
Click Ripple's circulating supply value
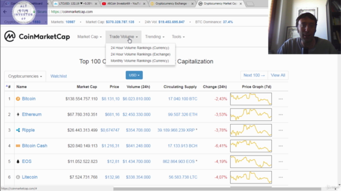pos(176,130)
